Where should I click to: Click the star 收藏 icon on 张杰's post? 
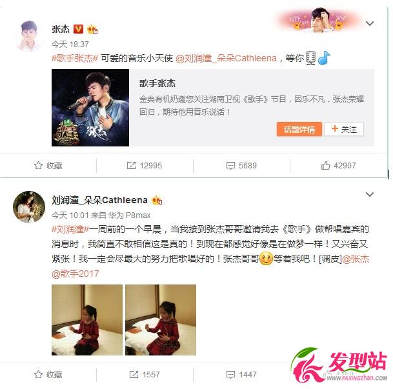[38, 166]
